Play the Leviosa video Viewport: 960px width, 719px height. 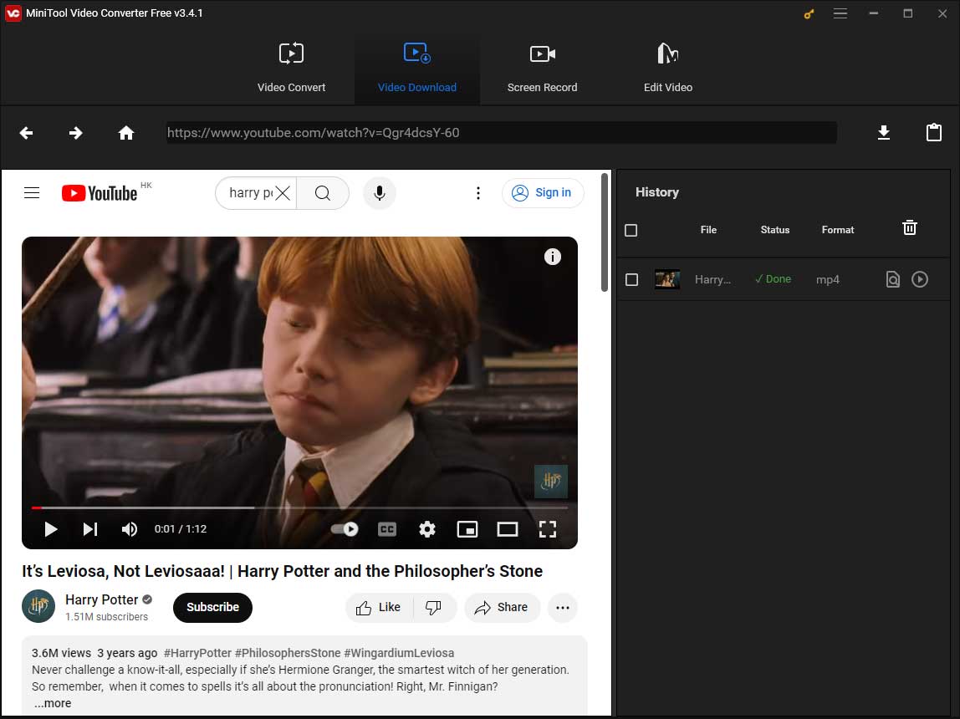tap(51, 529)
